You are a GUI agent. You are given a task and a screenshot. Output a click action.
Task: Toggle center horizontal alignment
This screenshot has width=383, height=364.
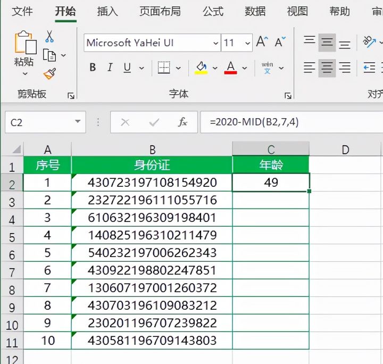tap(327, 68)
